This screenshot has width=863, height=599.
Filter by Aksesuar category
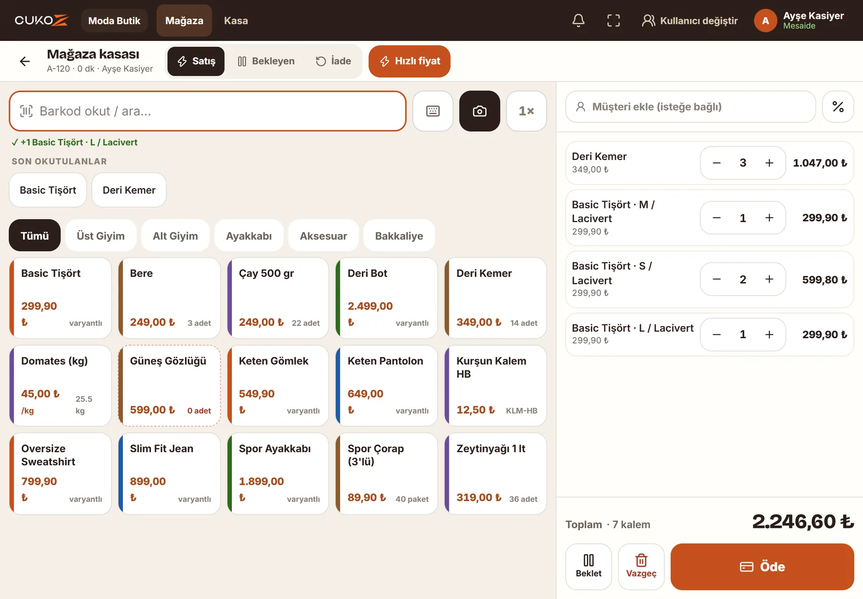coord(323,235)
